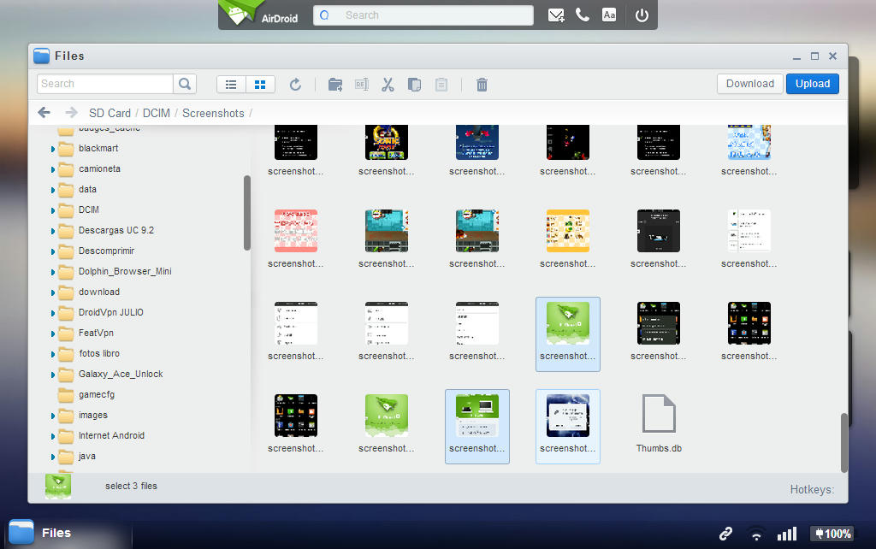Screen dimensions: 876x549
Task: Open new message from AirDroid top bar
Action: click(556, 15)
